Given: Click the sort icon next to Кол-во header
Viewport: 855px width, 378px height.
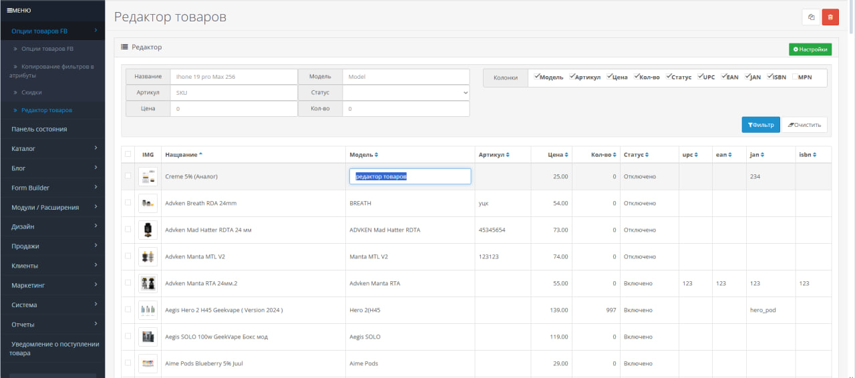Looking at the screenshot, I should point(614,155).
